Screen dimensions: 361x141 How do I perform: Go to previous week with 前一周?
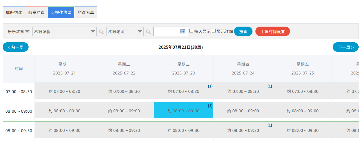[16, 47]
